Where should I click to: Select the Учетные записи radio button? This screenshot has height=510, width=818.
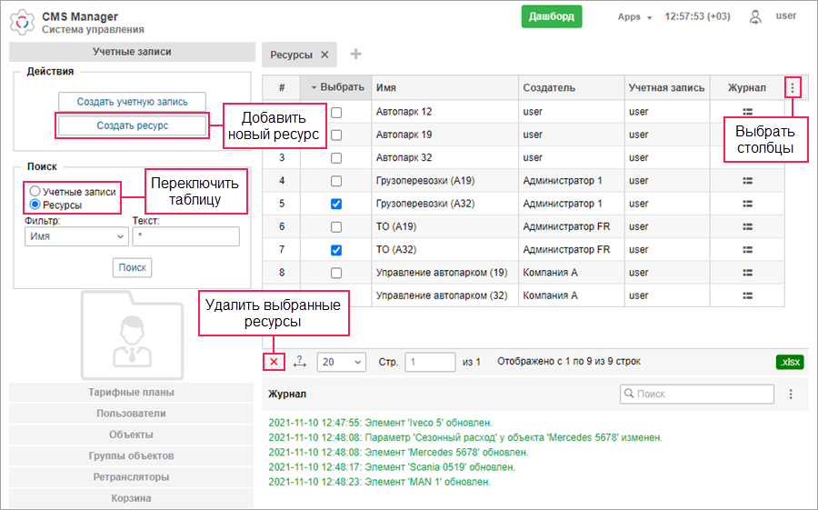tap(35, 192)
